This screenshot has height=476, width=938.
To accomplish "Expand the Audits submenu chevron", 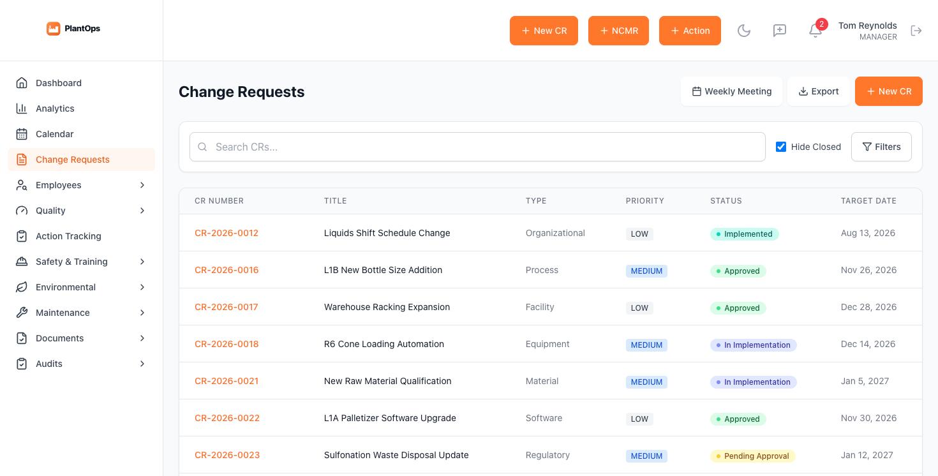I will click(142, 364).
